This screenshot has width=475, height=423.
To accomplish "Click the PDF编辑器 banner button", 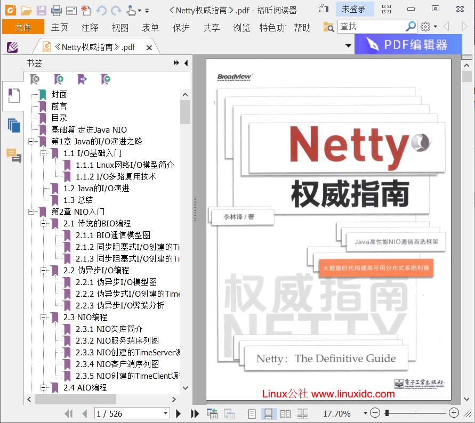I will [408, 45].
